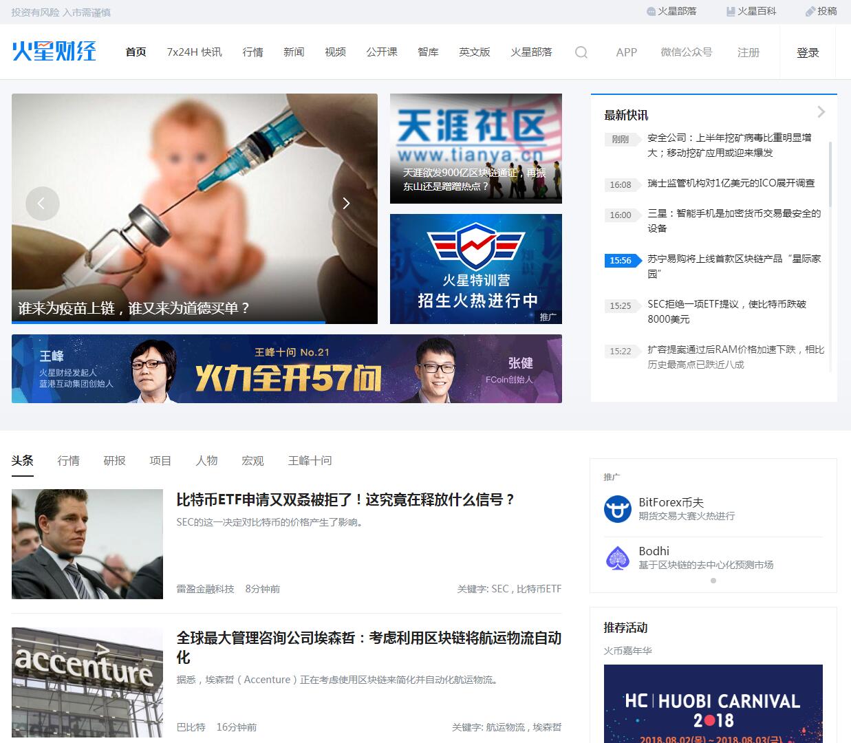Open the APP download link
This screenshot has width=851, height=743.
point(627,52)
